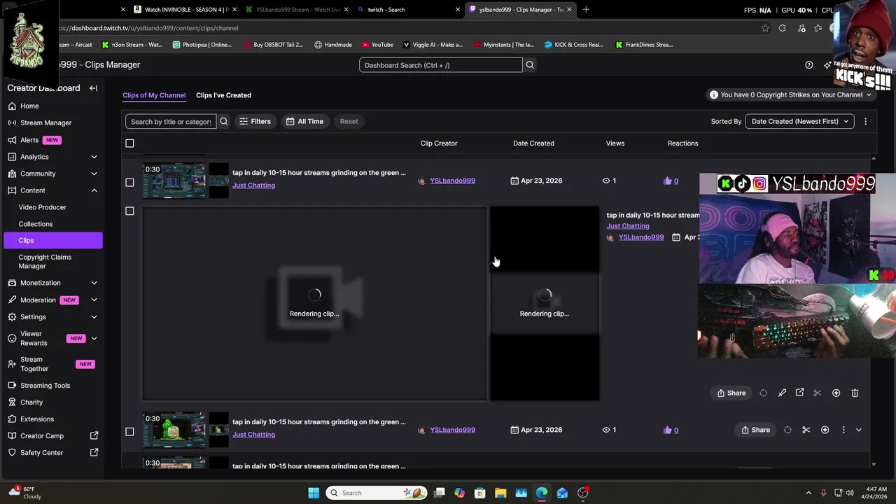
Task: Click the All Time date filter
Action: tap(304, 122)
